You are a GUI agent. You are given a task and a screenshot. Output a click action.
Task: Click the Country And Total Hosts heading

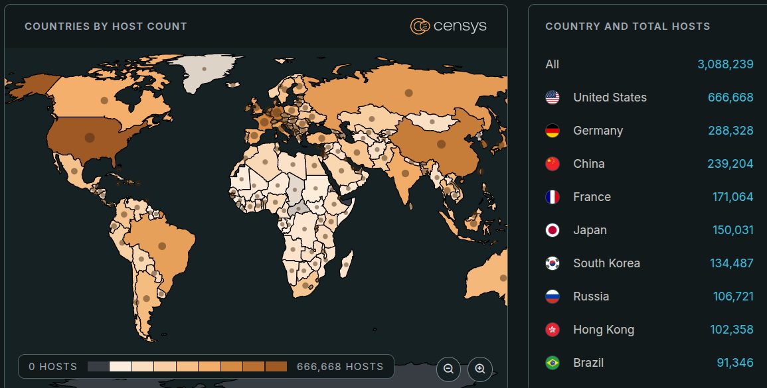click(628, 27)
